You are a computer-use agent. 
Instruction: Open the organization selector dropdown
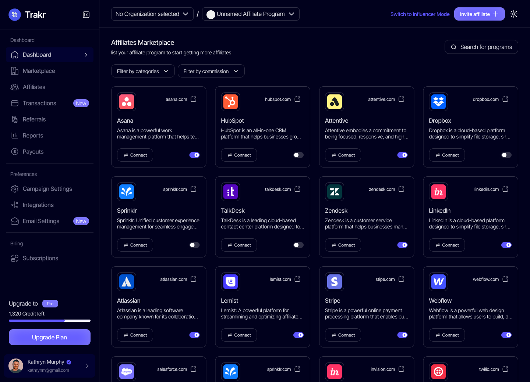point(152,14)
